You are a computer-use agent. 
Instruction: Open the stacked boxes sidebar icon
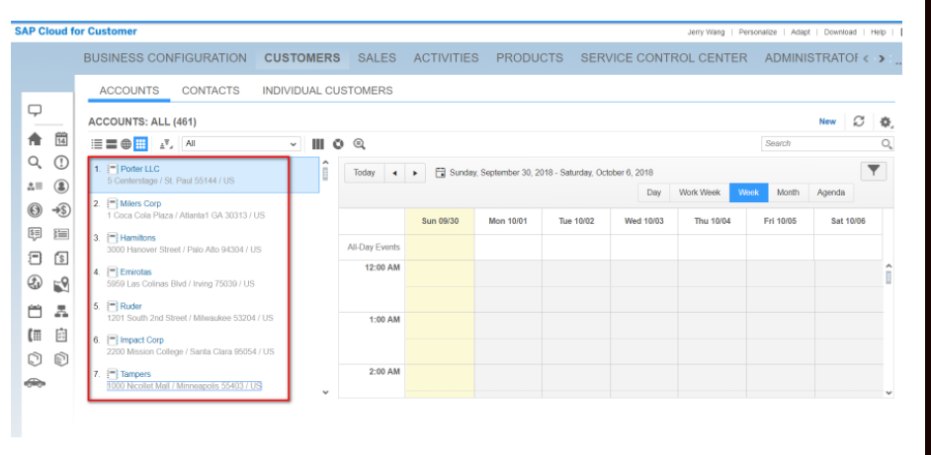(61, 359)
